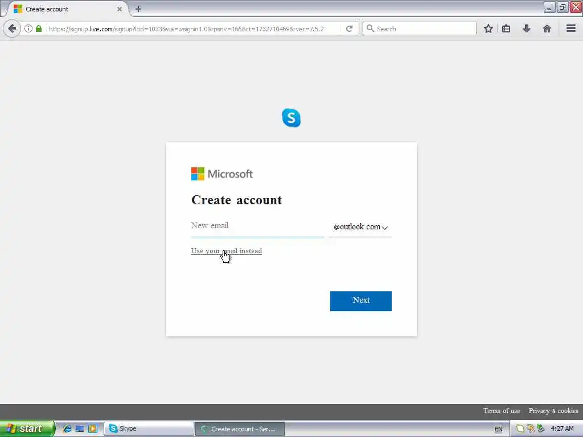Click the Microsoft logo in the form
This screenshot has width=583, height=437.
pos(222,174)
